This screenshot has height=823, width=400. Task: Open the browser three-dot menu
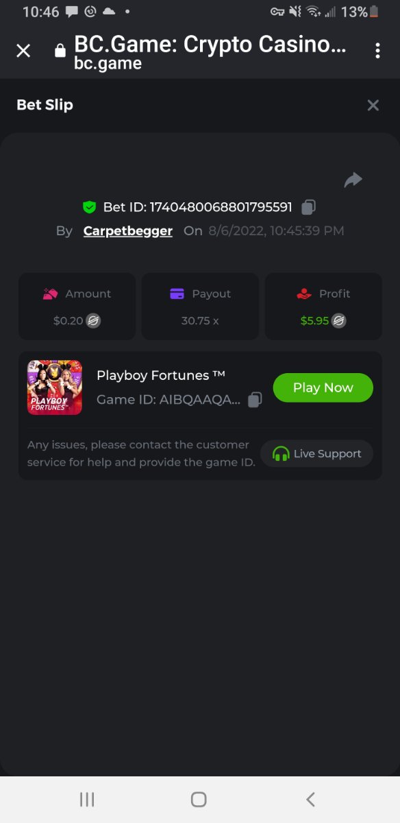coord(377,51)
